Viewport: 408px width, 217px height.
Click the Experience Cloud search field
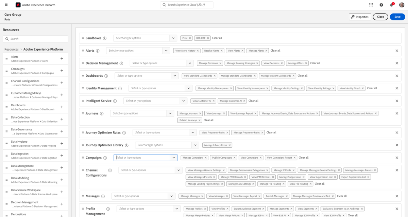click(x=186, y=4)
